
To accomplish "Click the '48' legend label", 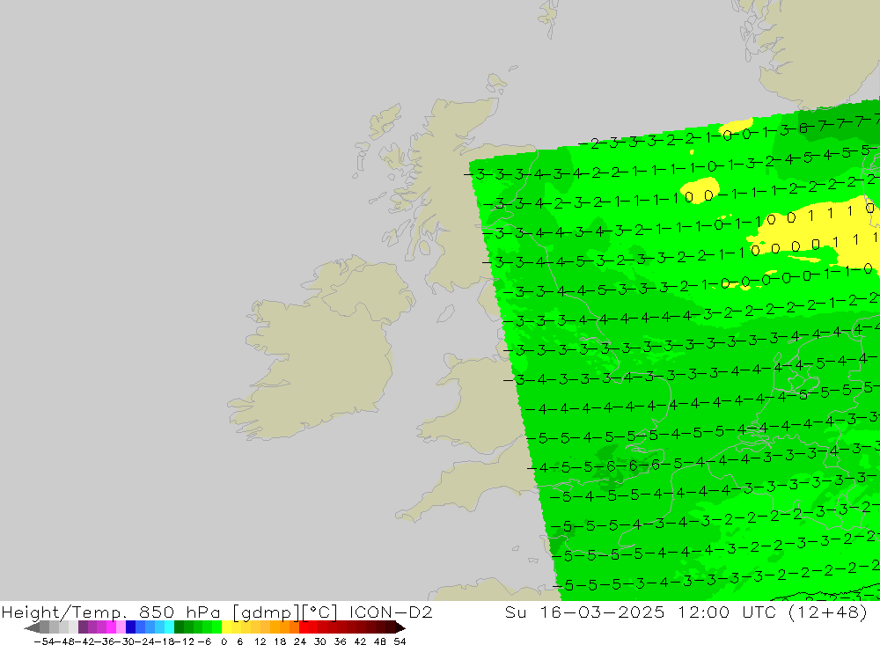I will pos(380,641).
